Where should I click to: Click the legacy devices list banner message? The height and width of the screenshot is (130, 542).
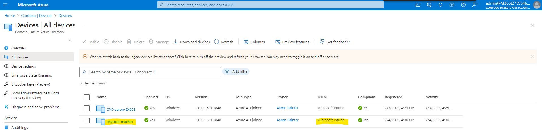click(x=214, y=57)
